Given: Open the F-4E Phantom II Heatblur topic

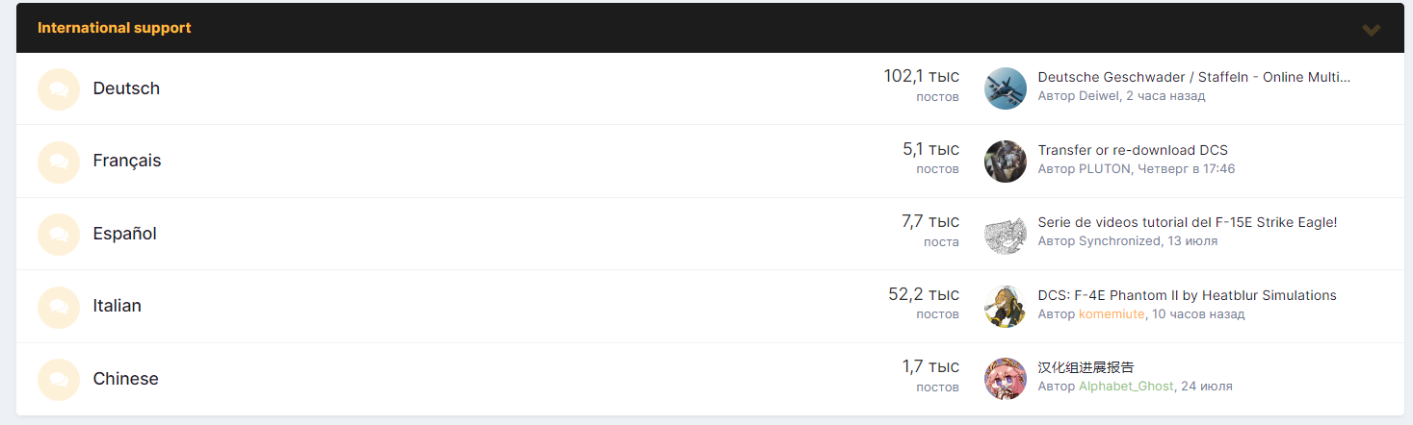Looking at the screenshot, I should tap(1187, 295).
